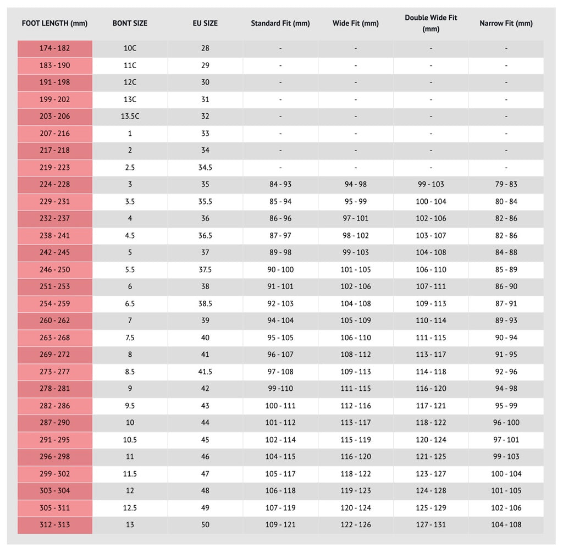Select the EU size 34.5 cell
563x553 pixels.
tap(205, 168)
